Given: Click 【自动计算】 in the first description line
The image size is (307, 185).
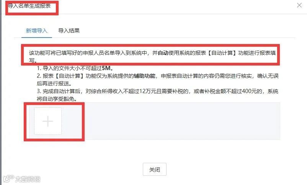Looking at the screenshot, I should 222,53.
